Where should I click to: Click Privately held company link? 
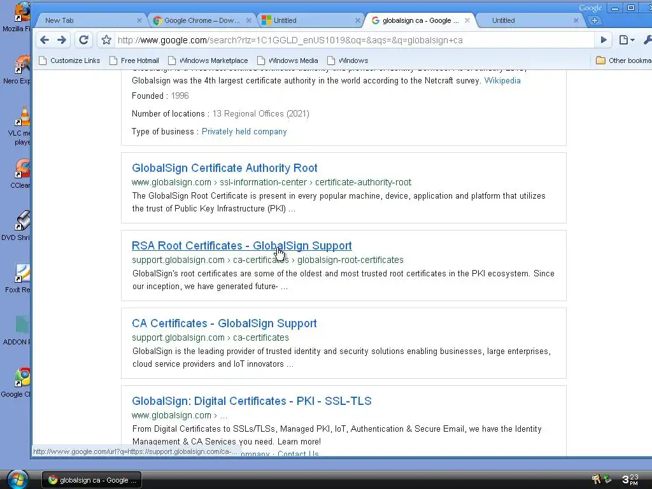244,131
